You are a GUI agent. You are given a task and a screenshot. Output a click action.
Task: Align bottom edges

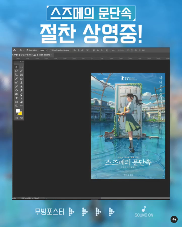click(x=102, y=50)
